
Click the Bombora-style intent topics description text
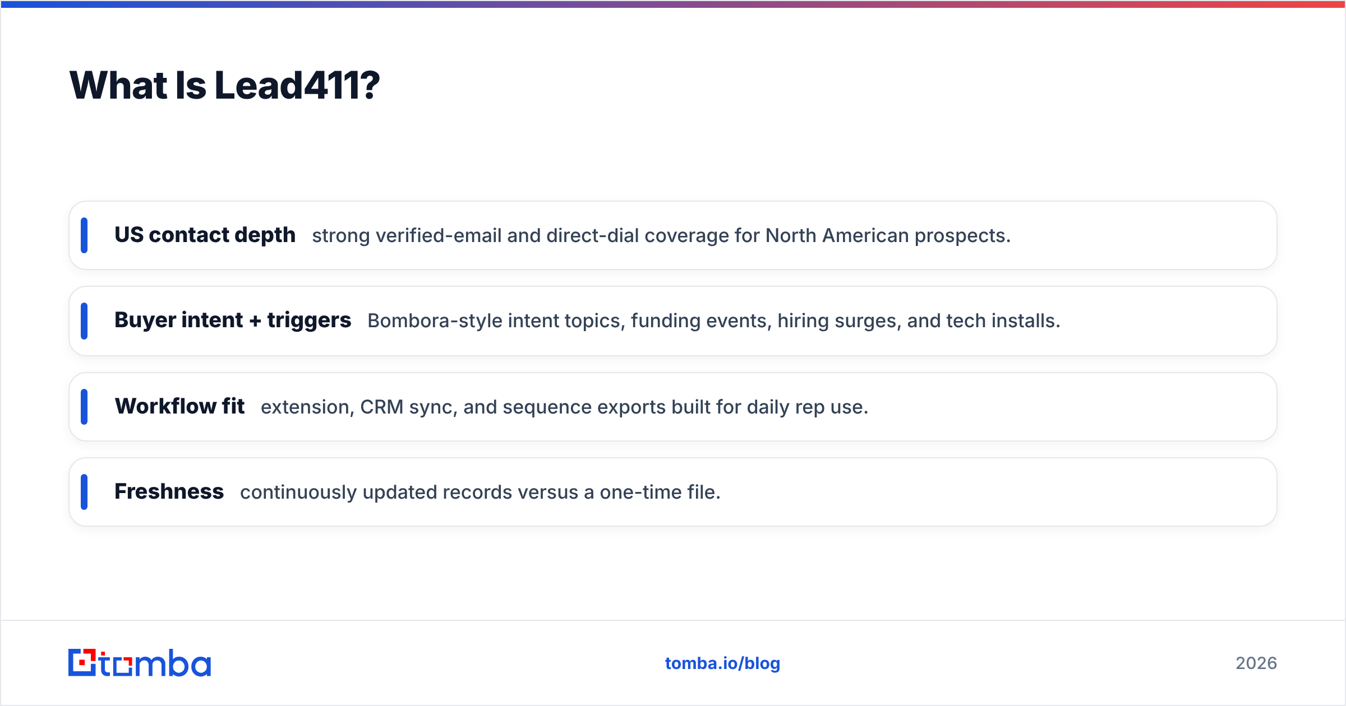pyautogui.click(x=714, y=321)
